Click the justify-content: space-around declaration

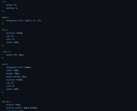22,108
